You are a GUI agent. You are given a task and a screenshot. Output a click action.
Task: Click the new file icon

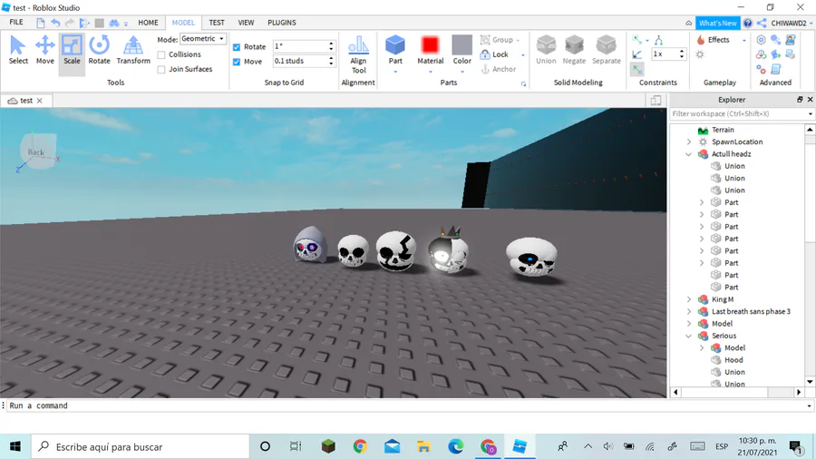tap(41, 23)
